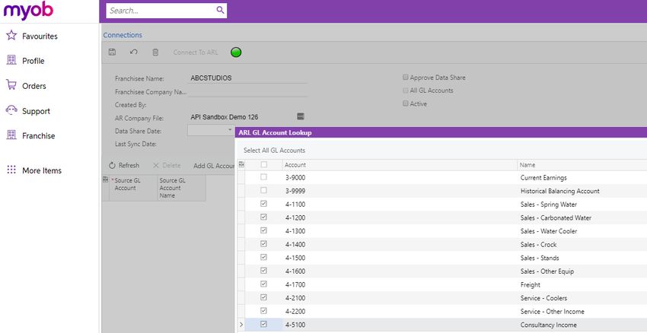Uncheck the 4-1300 Water Cooler checkbox

(x=263, y=230)
